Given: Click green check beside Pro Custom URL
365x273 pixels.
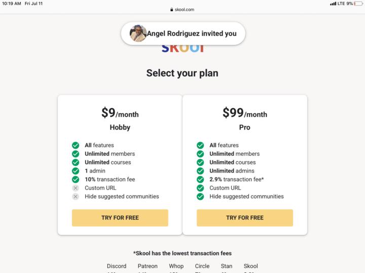Looking at the screenshot, I should (x=200, y=188).
